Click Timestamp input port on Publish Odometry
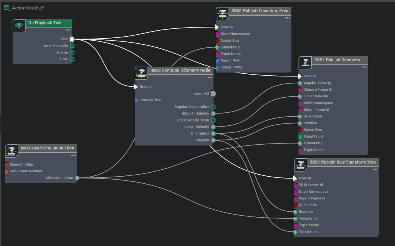Viewport: 395px width, 246px height. tap(300, 143)
